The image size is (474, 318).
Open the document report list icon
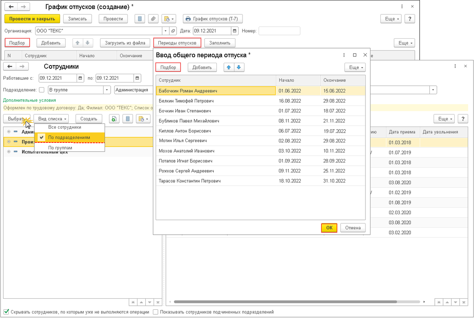[x=139, y=19]
